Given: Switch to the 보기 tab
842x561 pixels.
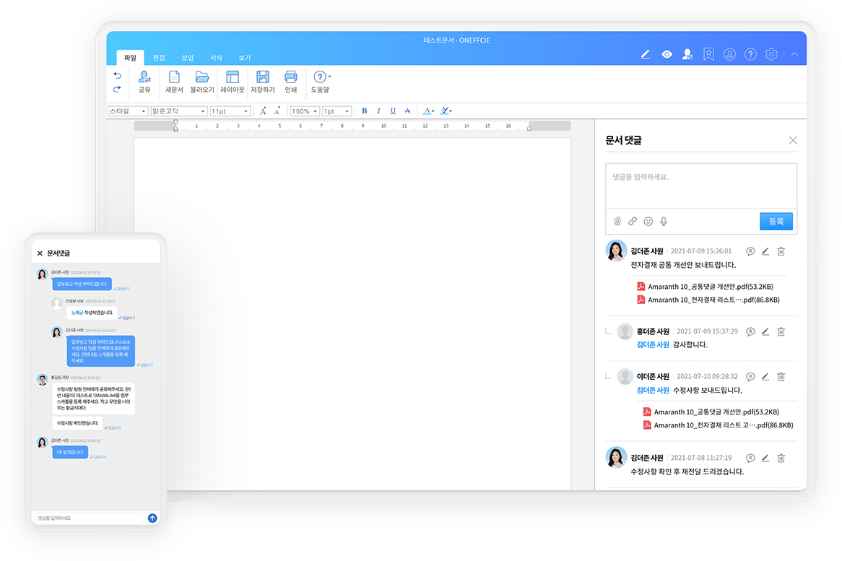Looking at the screenshot, I should pyautogui.click(x=244, y=58).
